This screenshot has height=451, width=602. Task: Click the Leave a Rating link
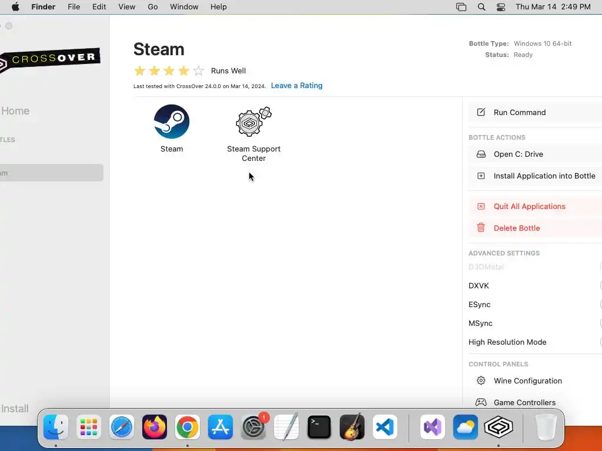(297, 86)
